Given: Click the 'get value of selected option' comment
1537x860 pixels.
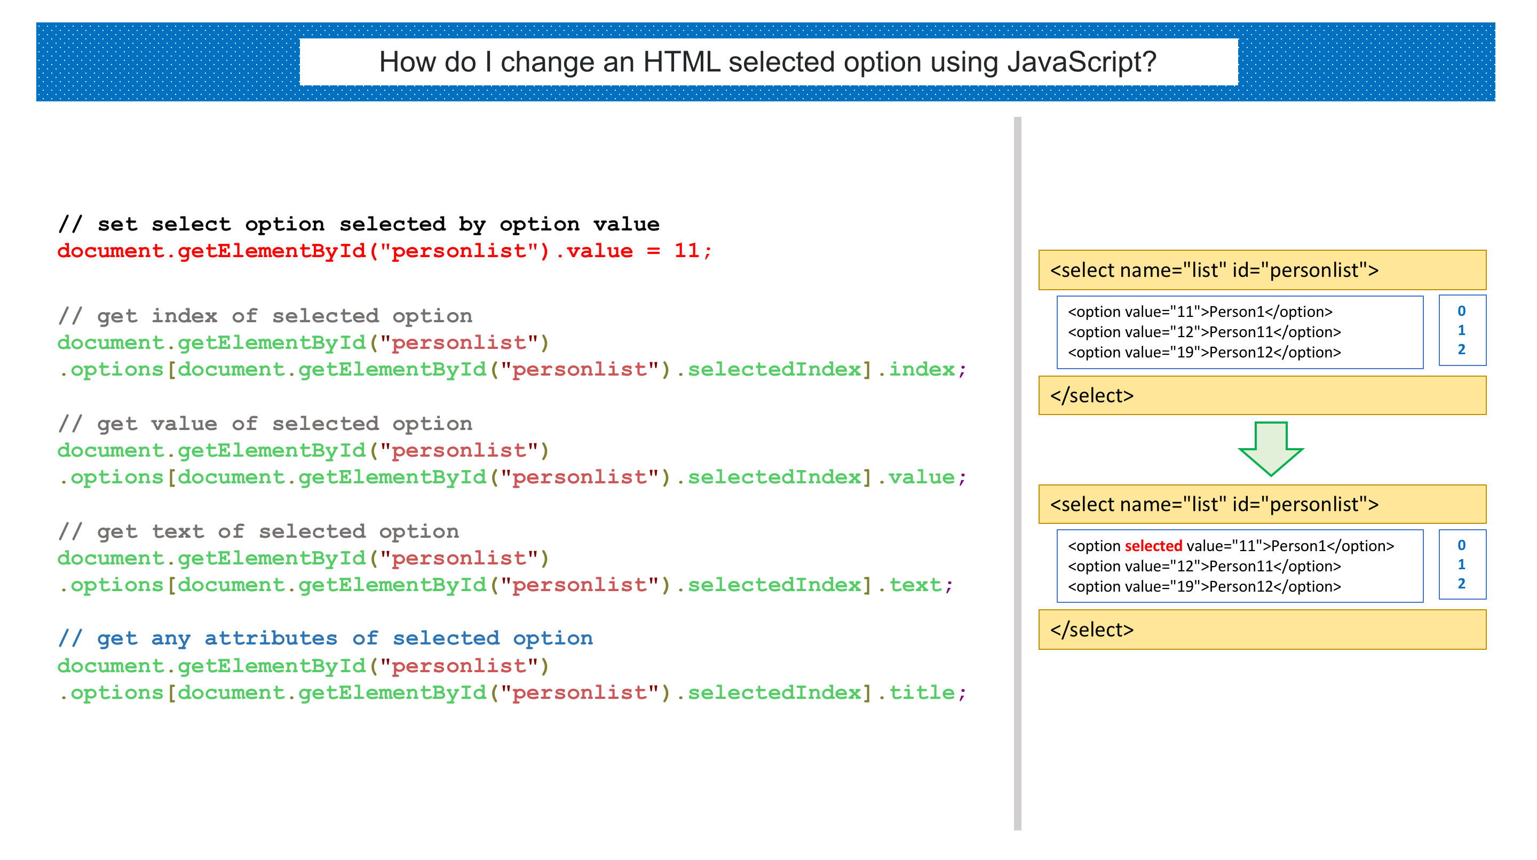Looking at the screenshot, I should click(266, 424).
